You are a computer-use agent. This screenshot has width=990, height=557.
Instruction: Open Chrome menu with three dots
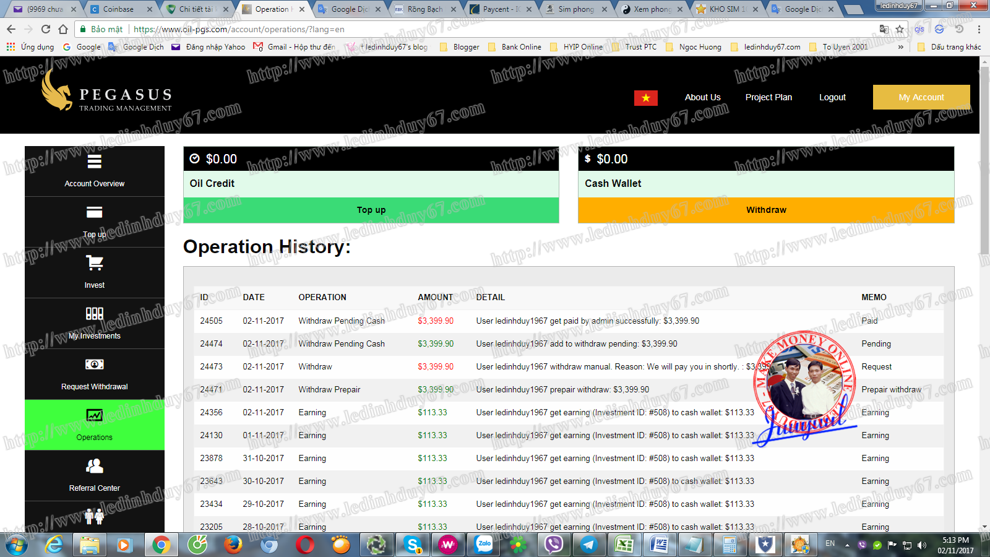(x=979, y=29)
